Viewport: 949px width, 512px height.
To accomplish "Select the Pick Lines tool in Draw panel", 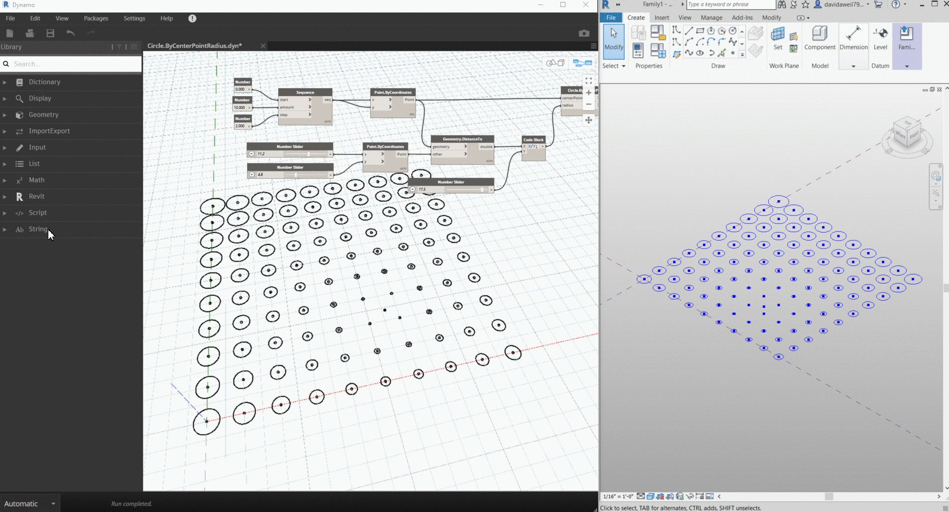I will click(721, 53).
